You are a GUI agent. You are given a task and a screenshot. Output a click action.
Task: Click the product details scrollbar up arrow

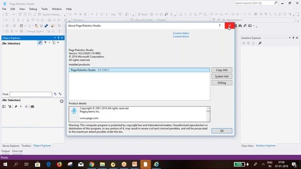(x=208, y=108)
